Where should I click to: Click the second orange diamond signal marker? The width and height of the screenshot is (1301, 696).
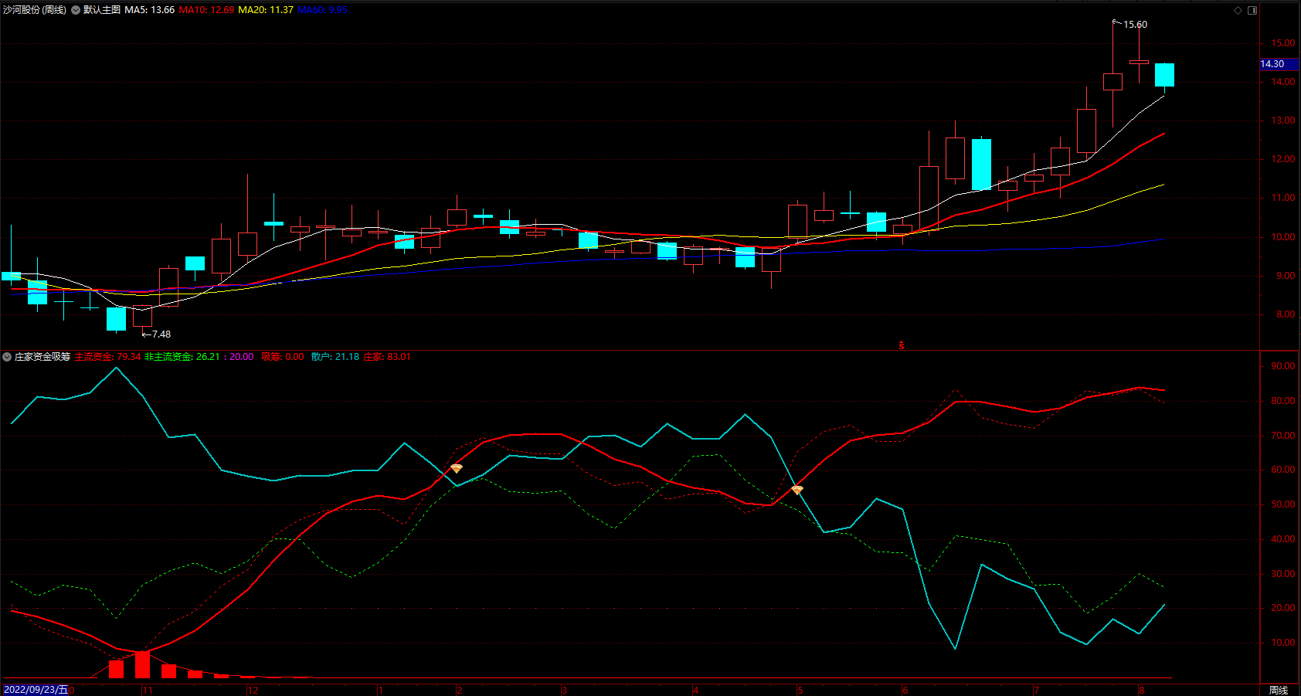point(797,490)
